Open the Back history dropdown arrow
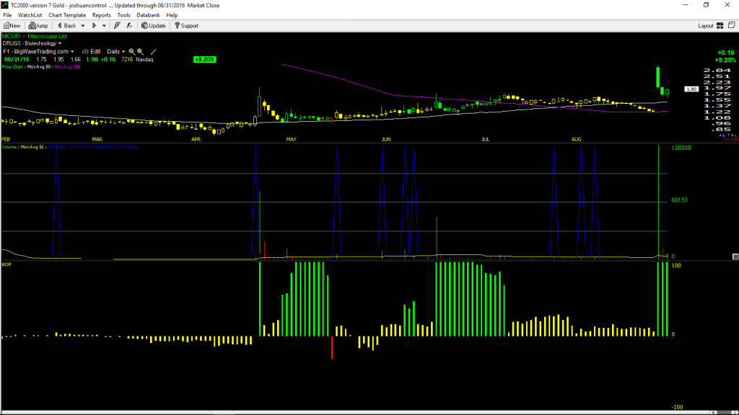The height and width of the screenshot is (415, 739). click(x=83, y=26)
